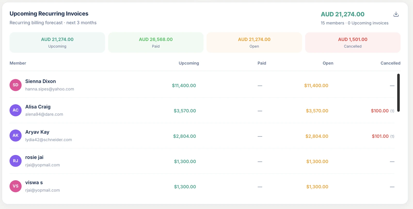The height and width of the screenshot is (209, 413).
Task: Click Aryav Kay's cancelled $101.00 amount
Action: pos(380,136)
